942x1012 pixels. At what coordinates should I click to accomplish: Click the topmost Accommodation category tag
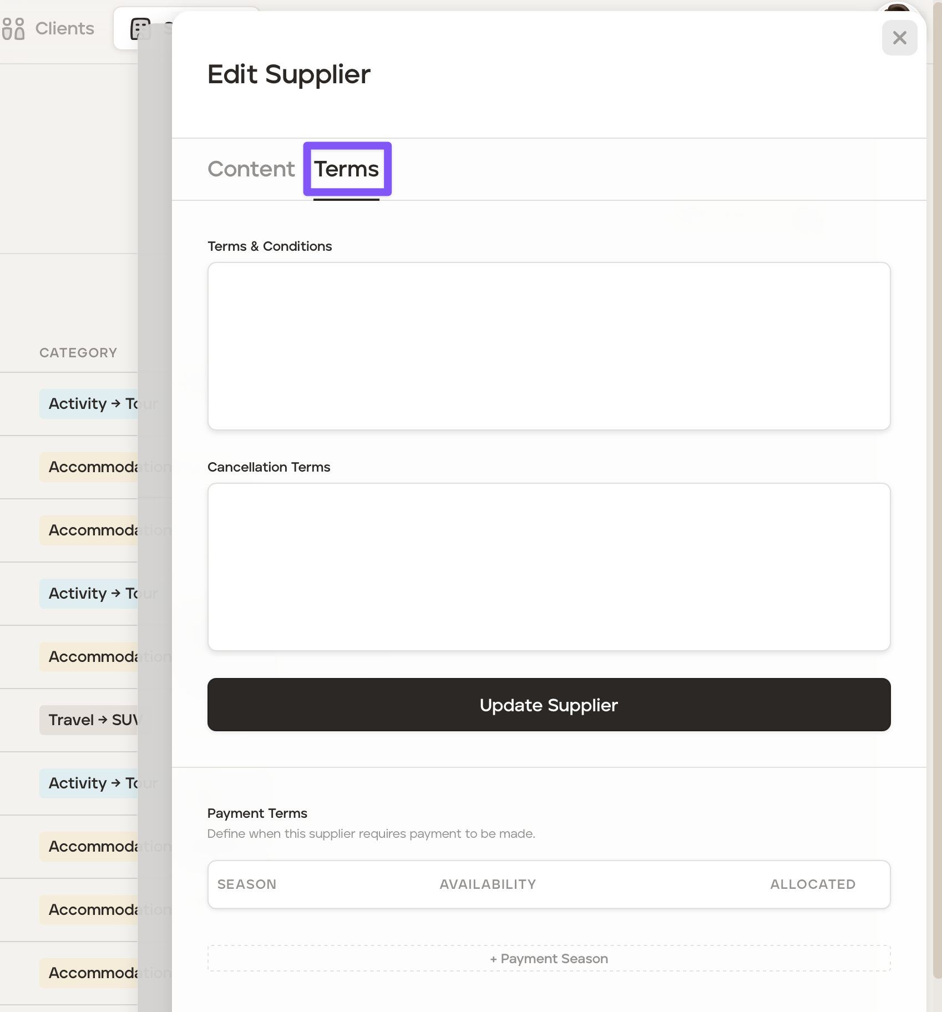tap(89, 467)
